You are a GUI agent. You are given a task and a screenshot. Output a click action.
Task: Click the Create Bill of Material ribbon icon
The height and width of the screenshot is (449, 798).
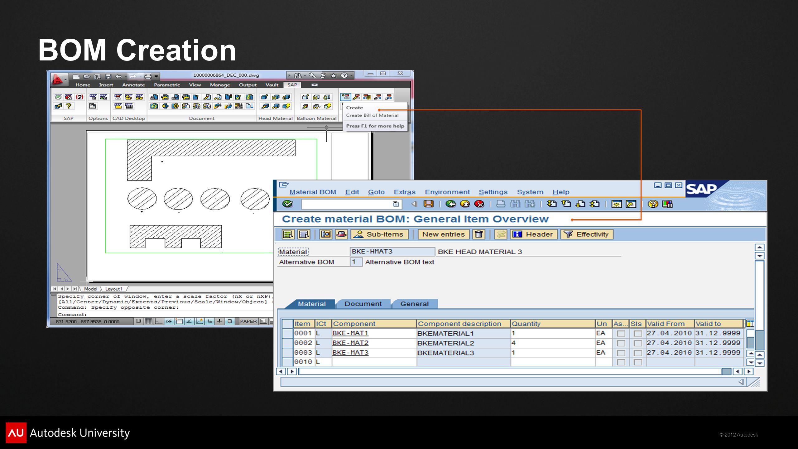pyautogui.click(x=345, y=97)
